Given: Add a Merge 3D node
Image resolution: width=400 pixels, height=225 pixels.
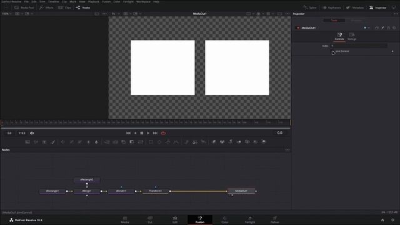Looking at the screenshot, I should (239, 142).
